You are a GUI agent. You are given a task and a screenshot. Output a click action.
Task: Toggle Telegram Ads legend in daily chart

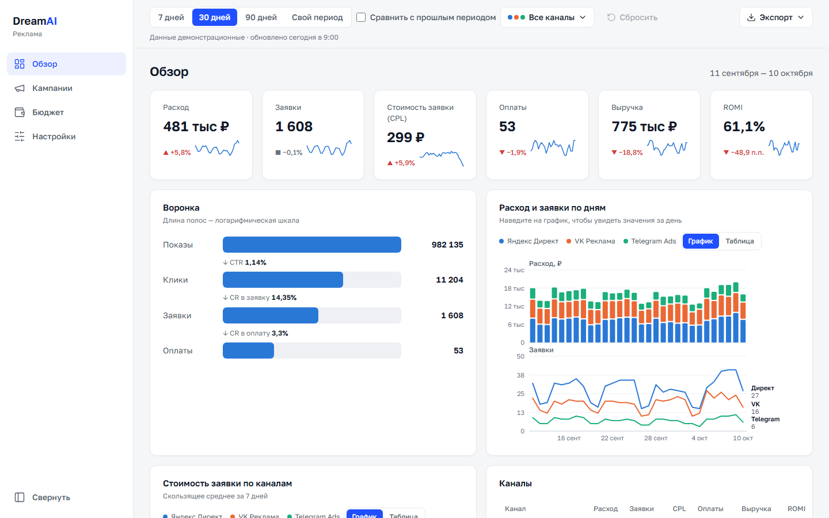[x=650, y=241]
